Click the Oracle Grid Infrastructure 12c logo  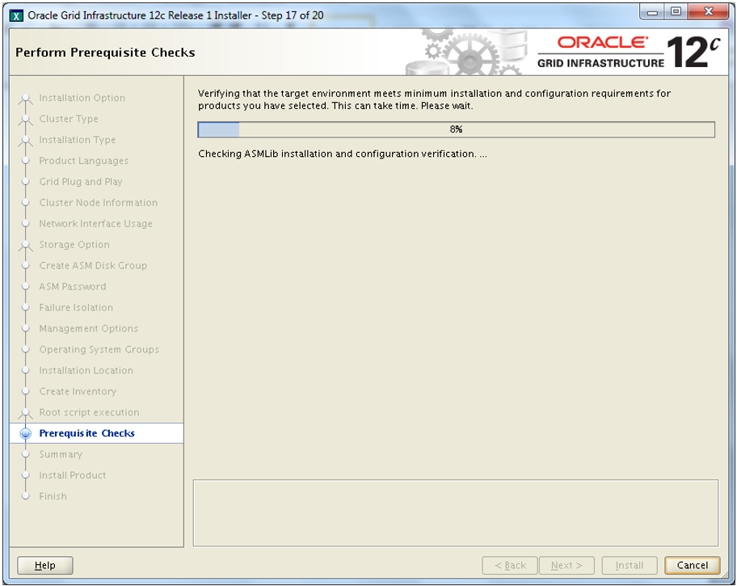[x=629, y=52]
